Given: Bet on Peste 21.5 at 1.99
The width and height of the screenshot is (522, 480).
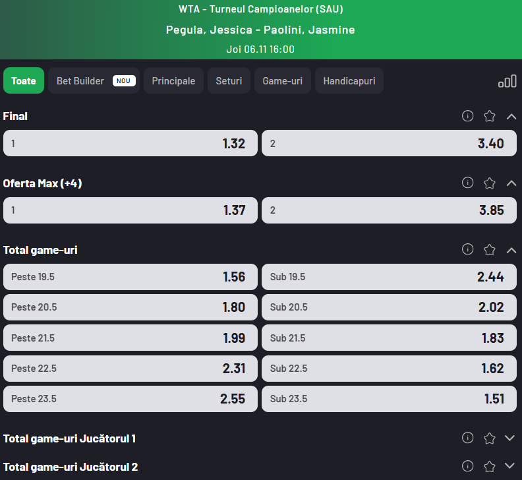Looking at the screenshot, I should pyautogui.click(x=130, y=338).
